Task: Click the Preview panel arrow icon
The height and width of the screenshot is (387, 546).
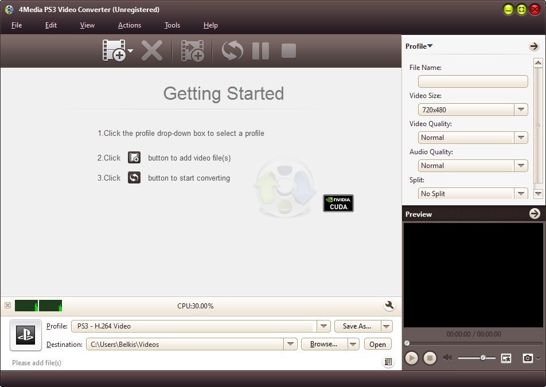Action: [535, 214]
